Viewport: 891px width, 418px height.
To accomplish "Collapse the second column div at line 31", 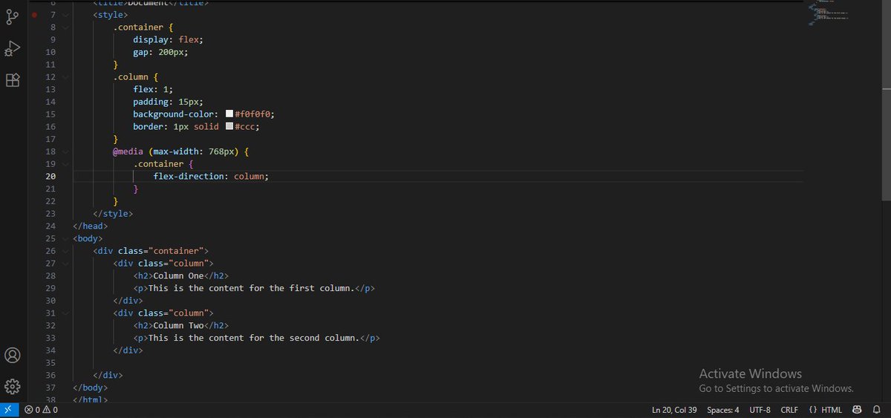I will coord(66,313).
